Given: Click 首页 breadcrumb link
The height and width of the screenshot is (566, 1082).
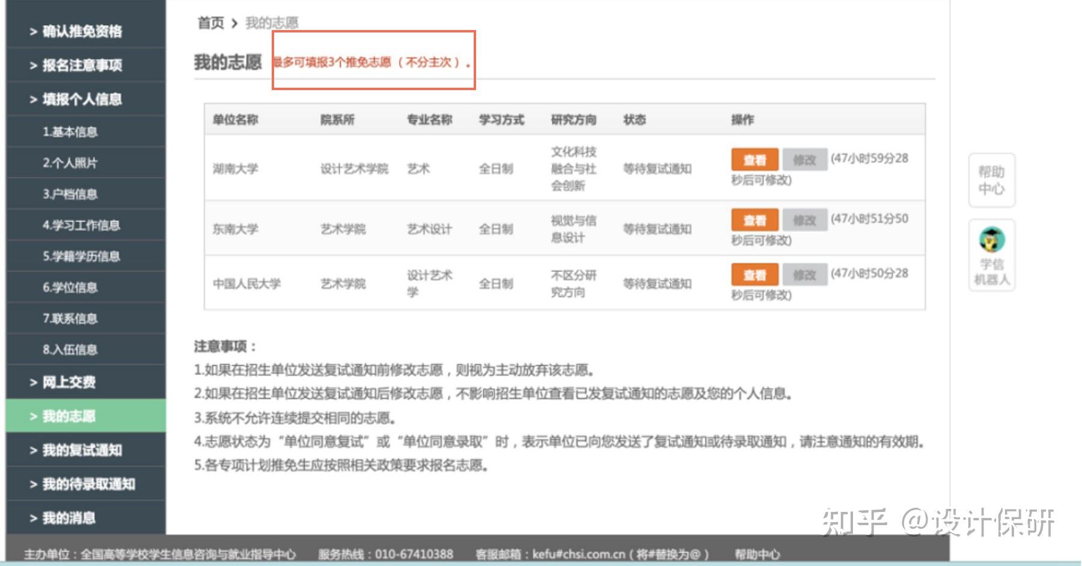Looking at the screenshot, I should pos(211,23).
